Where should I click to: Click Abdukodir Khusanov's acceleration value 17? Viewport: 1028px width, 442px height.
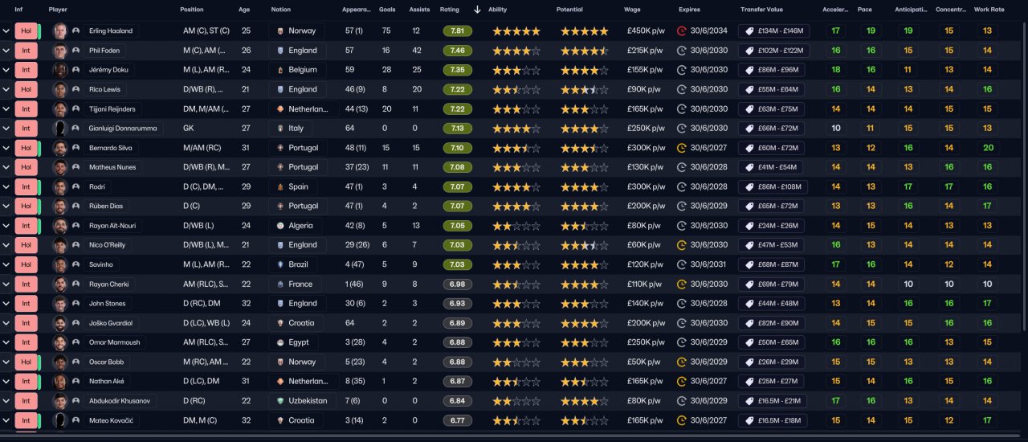836,401
